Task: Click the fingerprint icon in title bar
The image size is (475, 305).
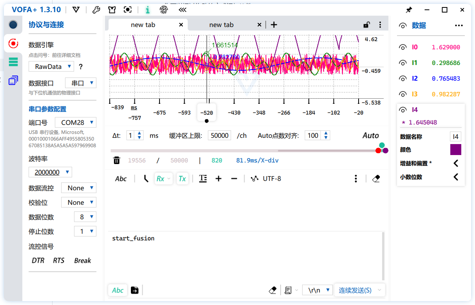Action: pyautogui.click(x=163, y=10)
